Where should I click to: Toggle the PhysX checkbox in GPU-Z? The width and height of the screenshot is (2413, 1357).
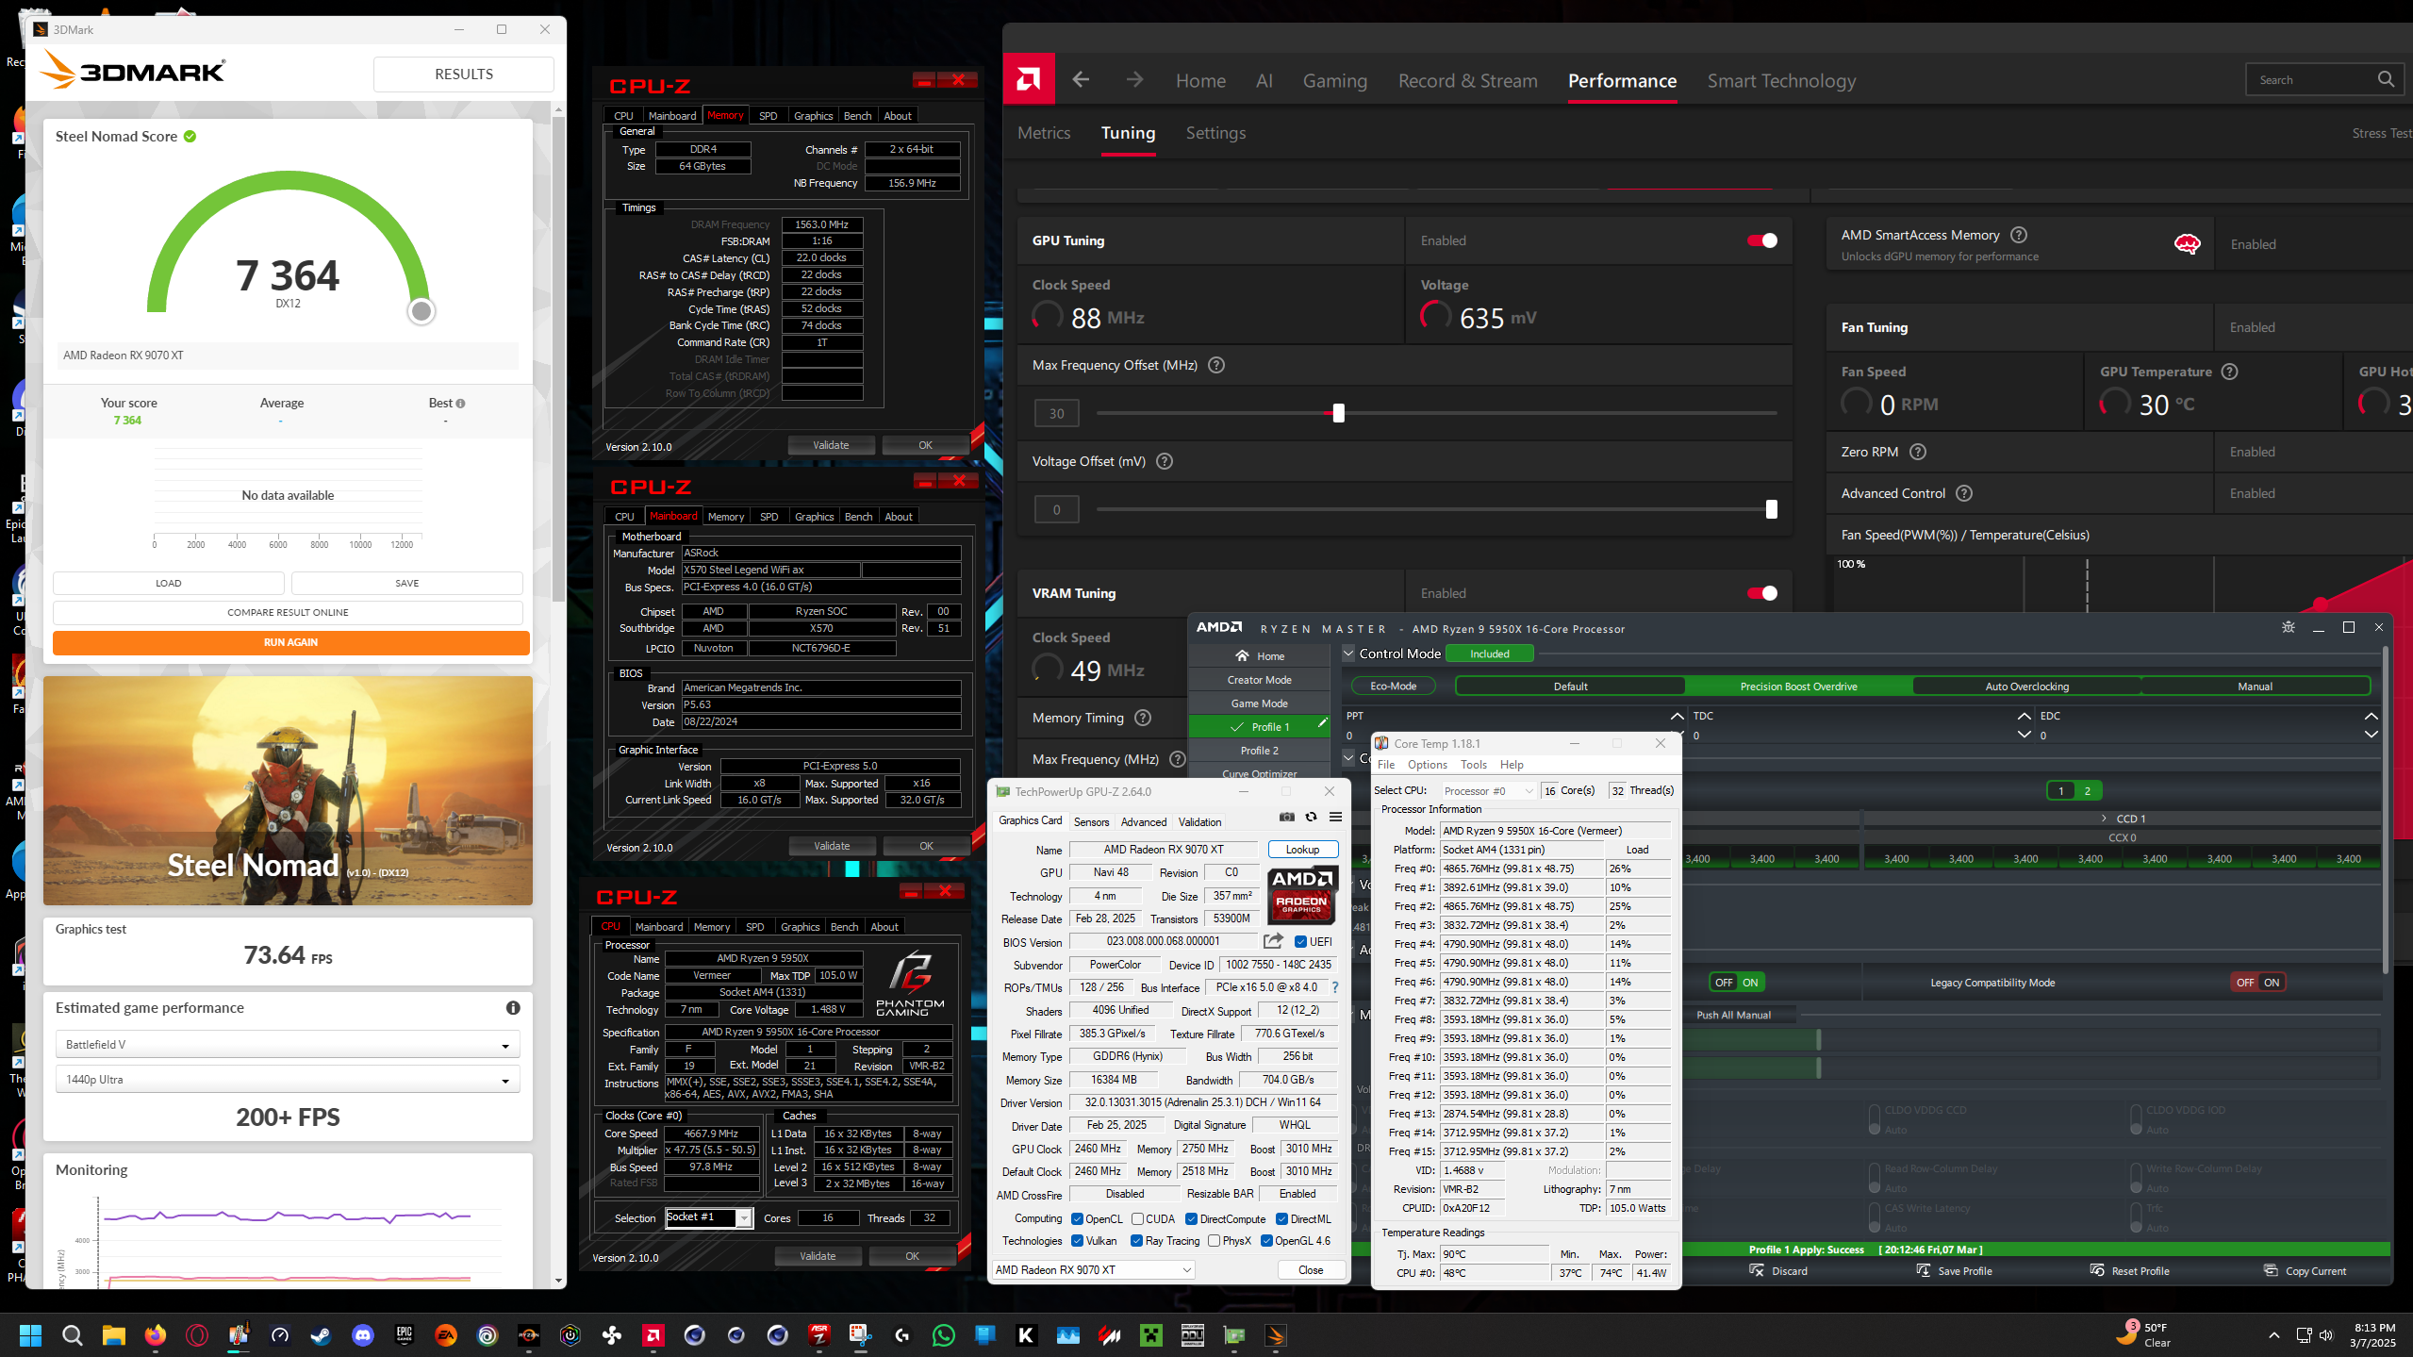tap(1214, 1240)
